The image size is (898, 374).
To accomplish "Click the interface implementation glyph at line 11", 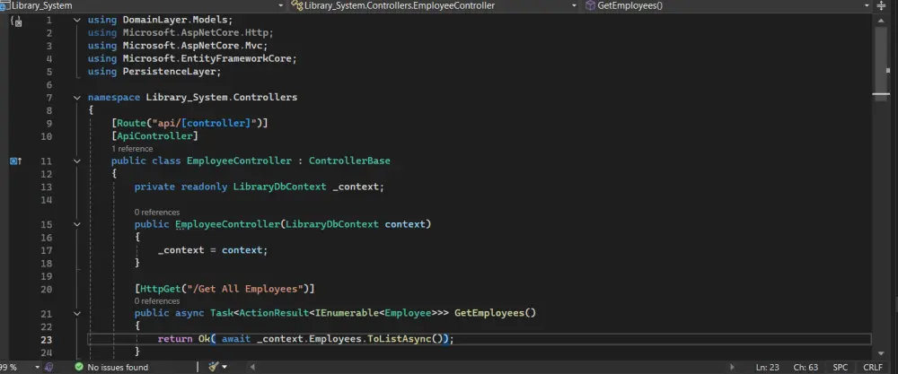I will [15, 161].
